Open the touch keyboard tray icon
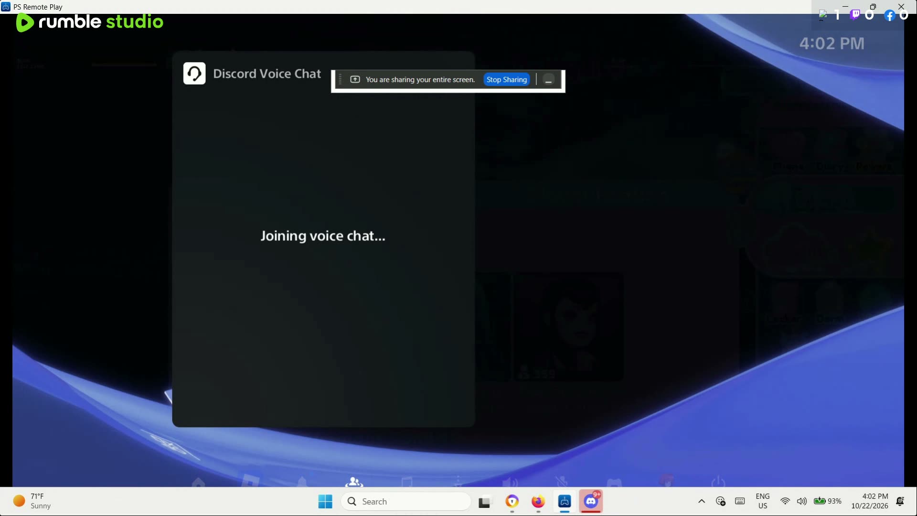 (740, 501)
